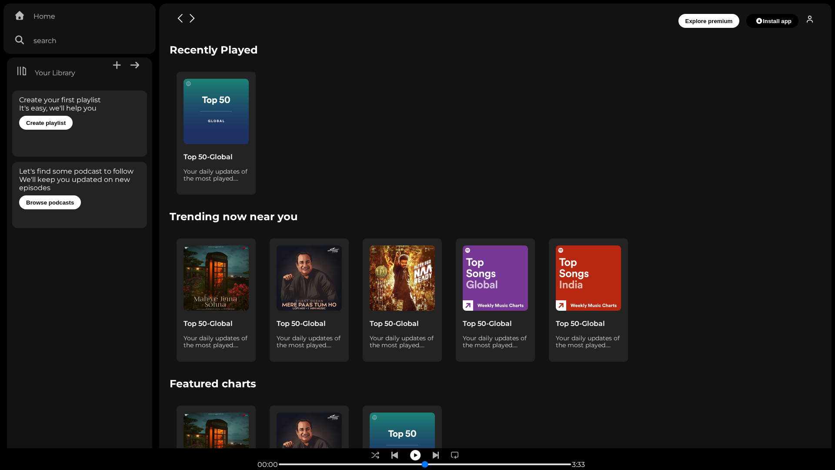Image resolution: width=835 pixels, height=470 pixels.
Task: Open Mere Paas Tum Ho cover in Featured charts
Action: click(309, 430)
